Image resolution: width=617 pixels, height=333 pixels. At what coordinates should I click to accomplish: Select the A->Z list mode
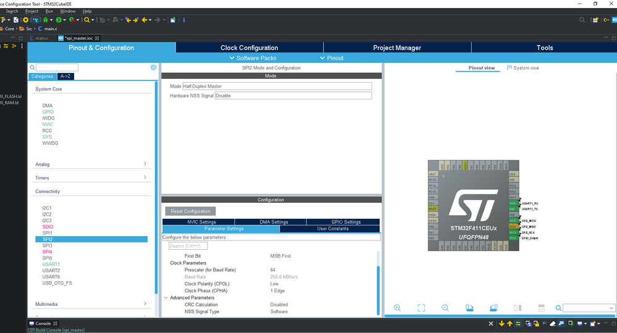[x=66, y=76]
